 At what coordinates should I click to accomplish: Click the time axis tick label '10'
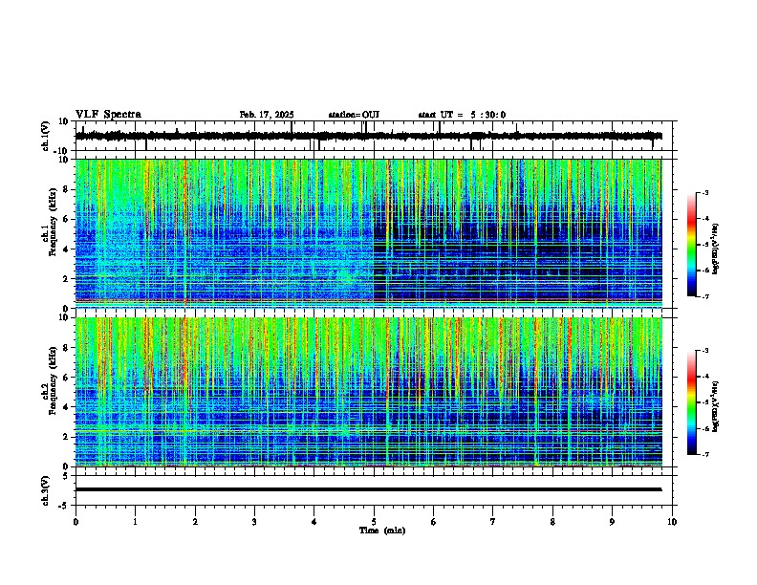tap(672, 522)
